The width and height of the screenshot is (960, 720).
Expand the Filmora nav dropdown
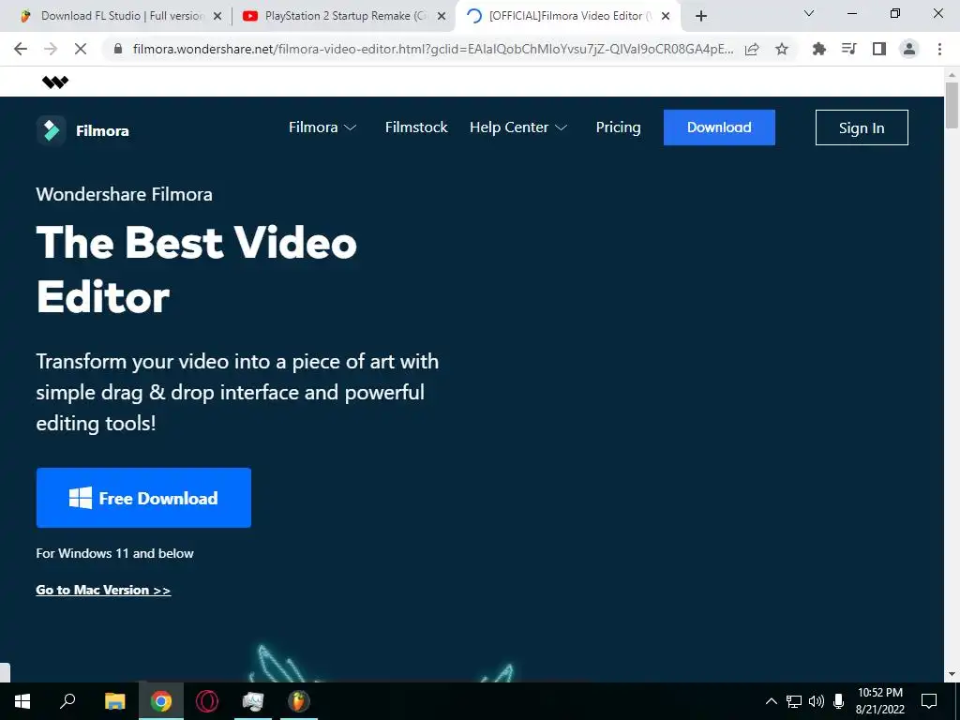(x=322, y=127)
